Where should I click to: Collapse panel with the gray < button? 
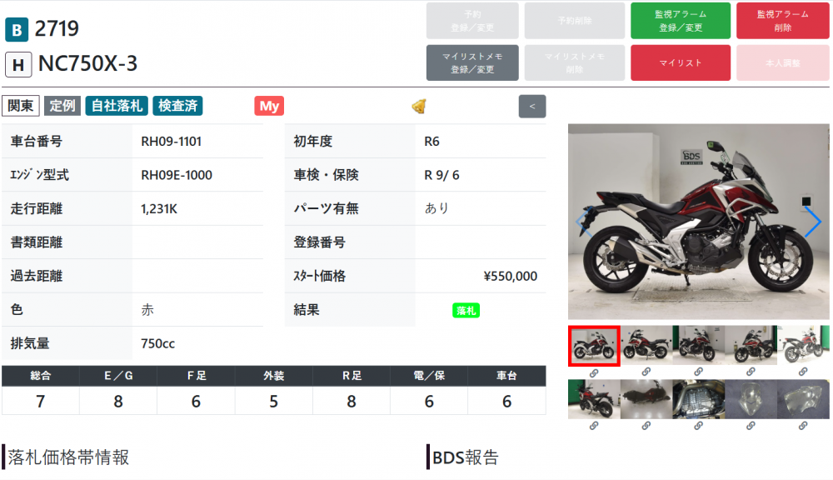tap(532, 107)
